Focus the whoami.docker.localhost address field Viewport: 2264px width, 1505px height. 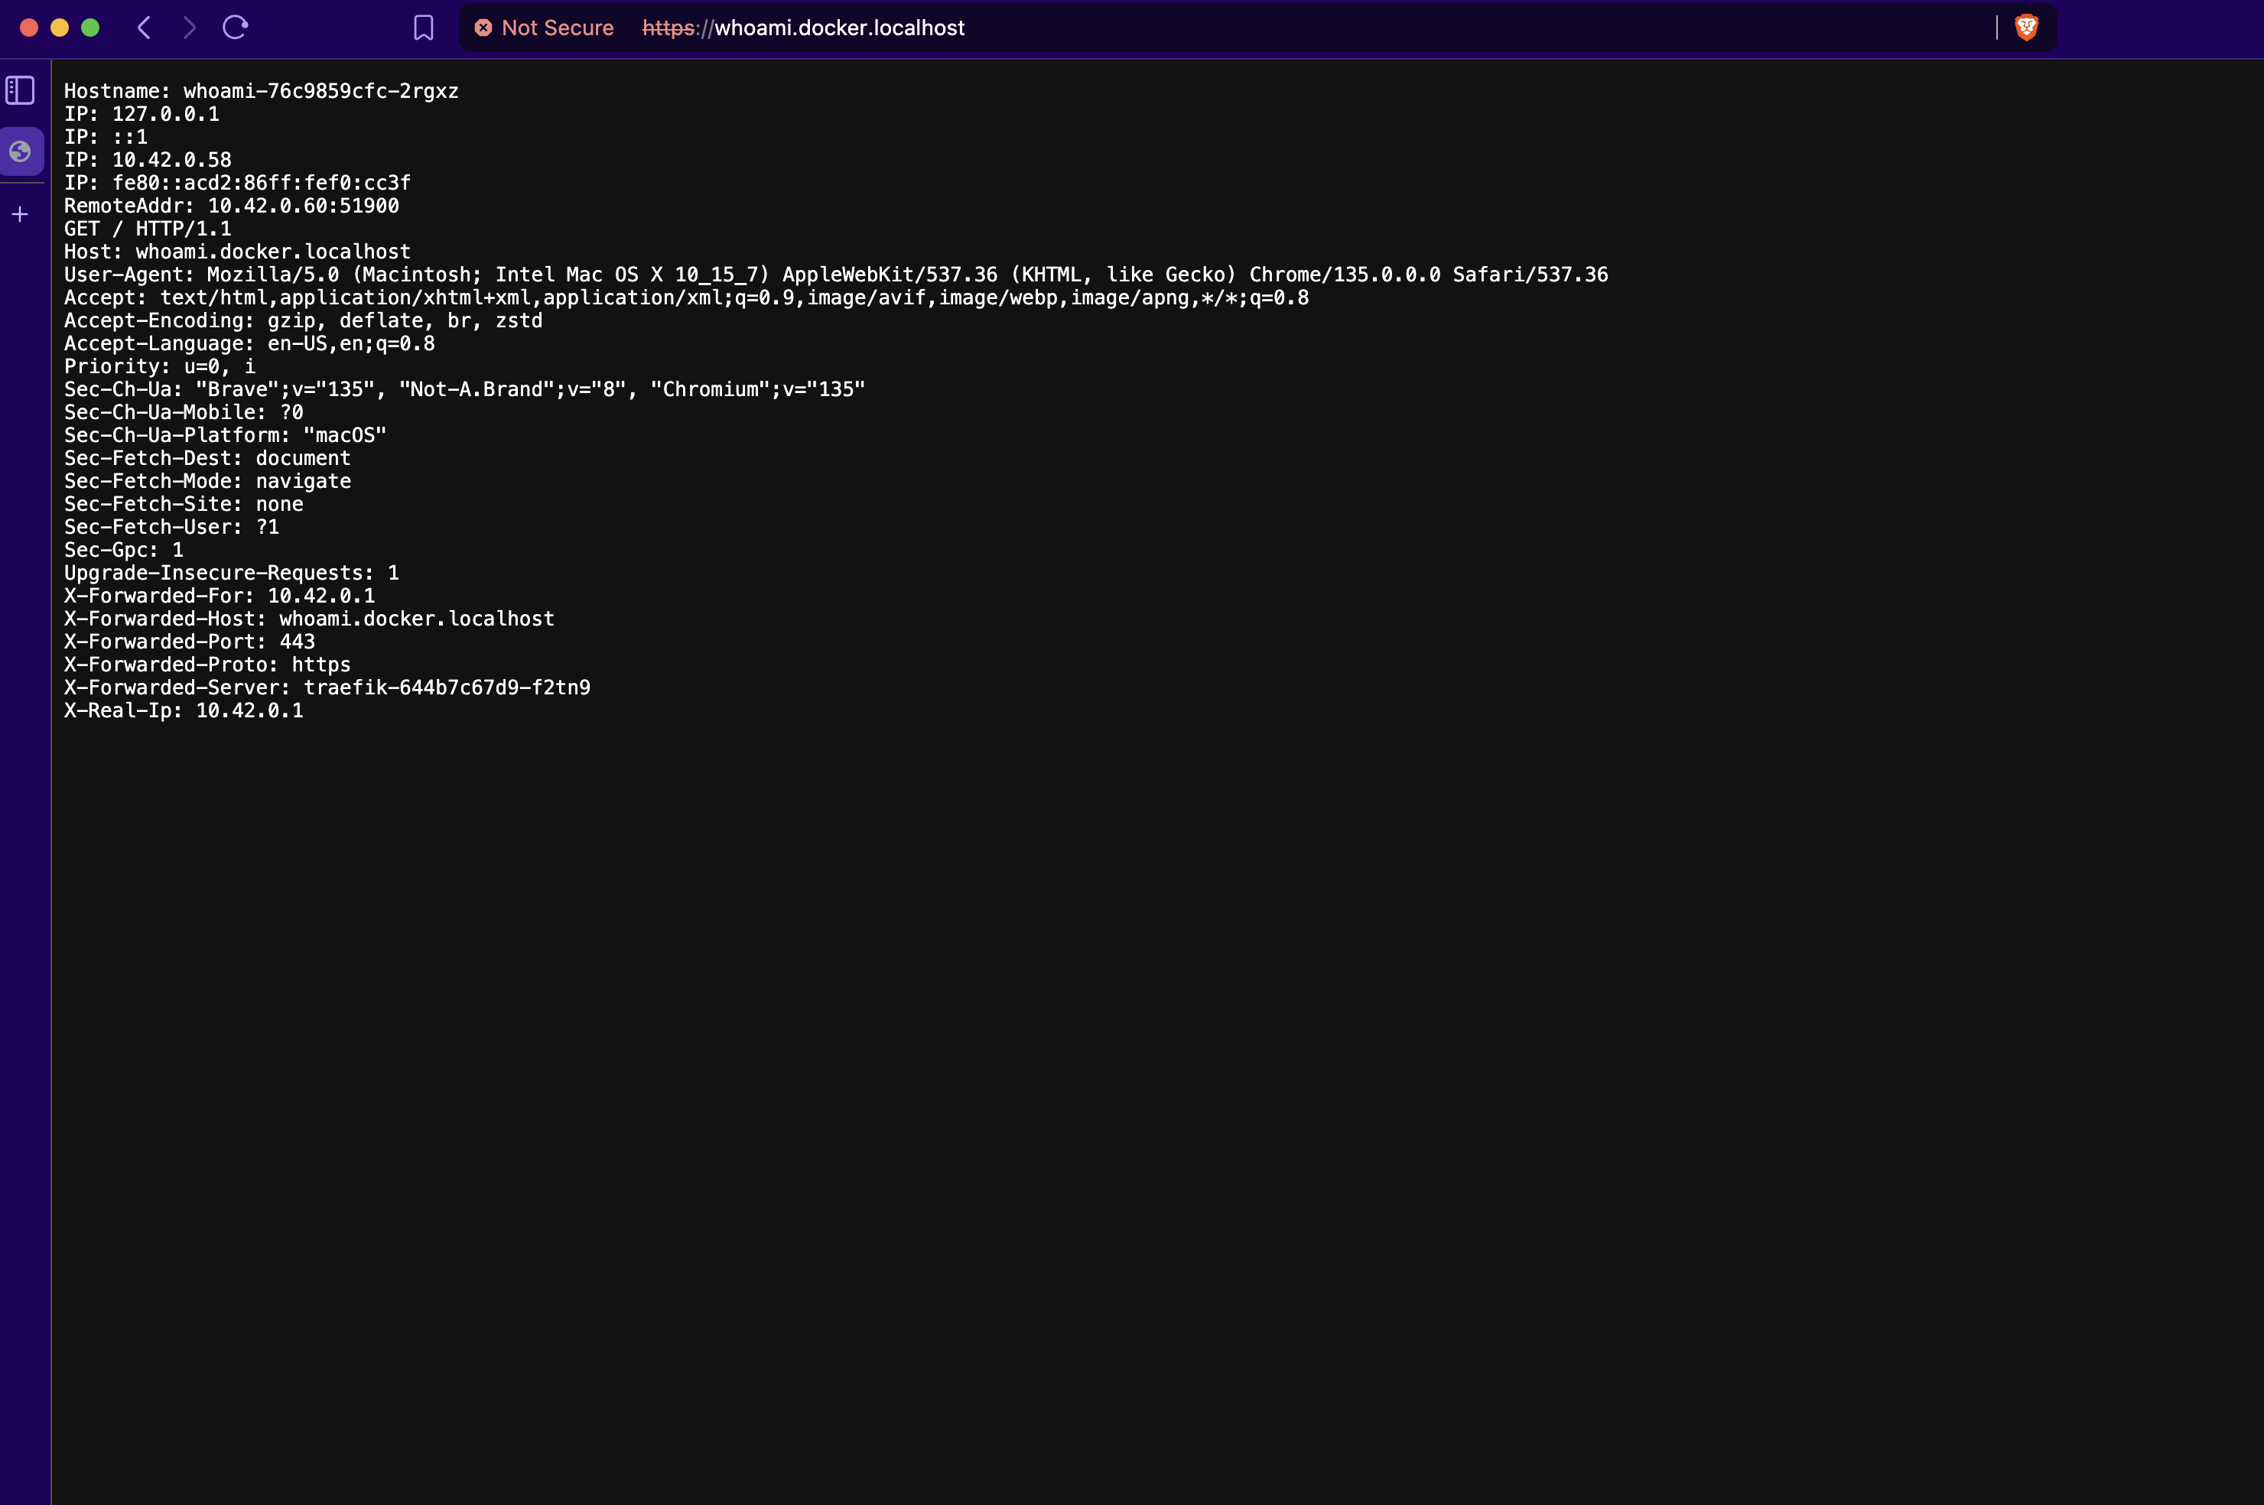coord(839,28)
